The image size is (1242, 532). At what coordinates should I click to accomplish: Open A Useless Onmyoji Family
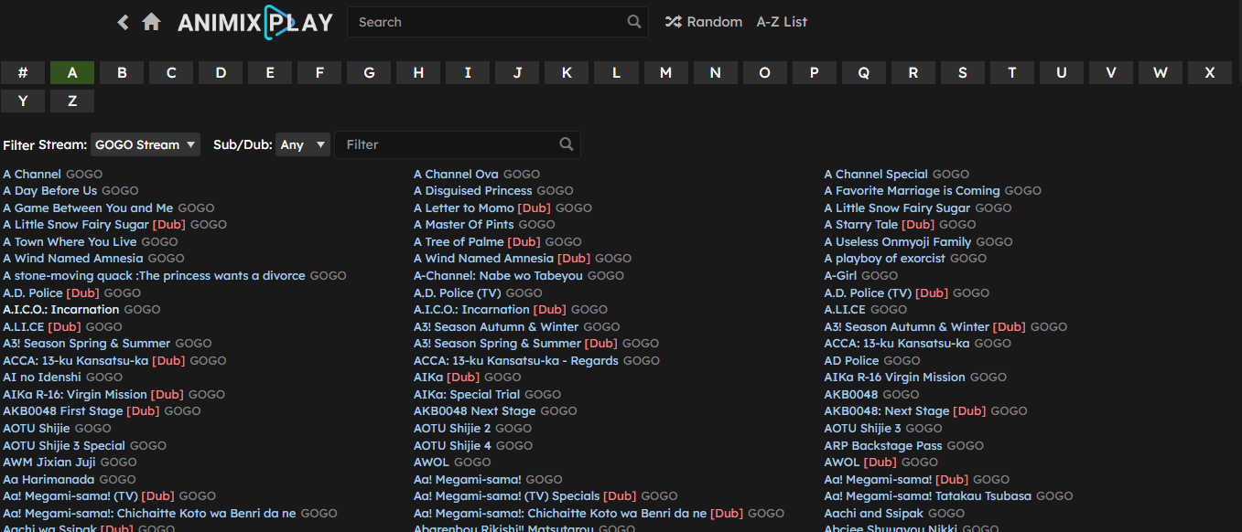897,242
